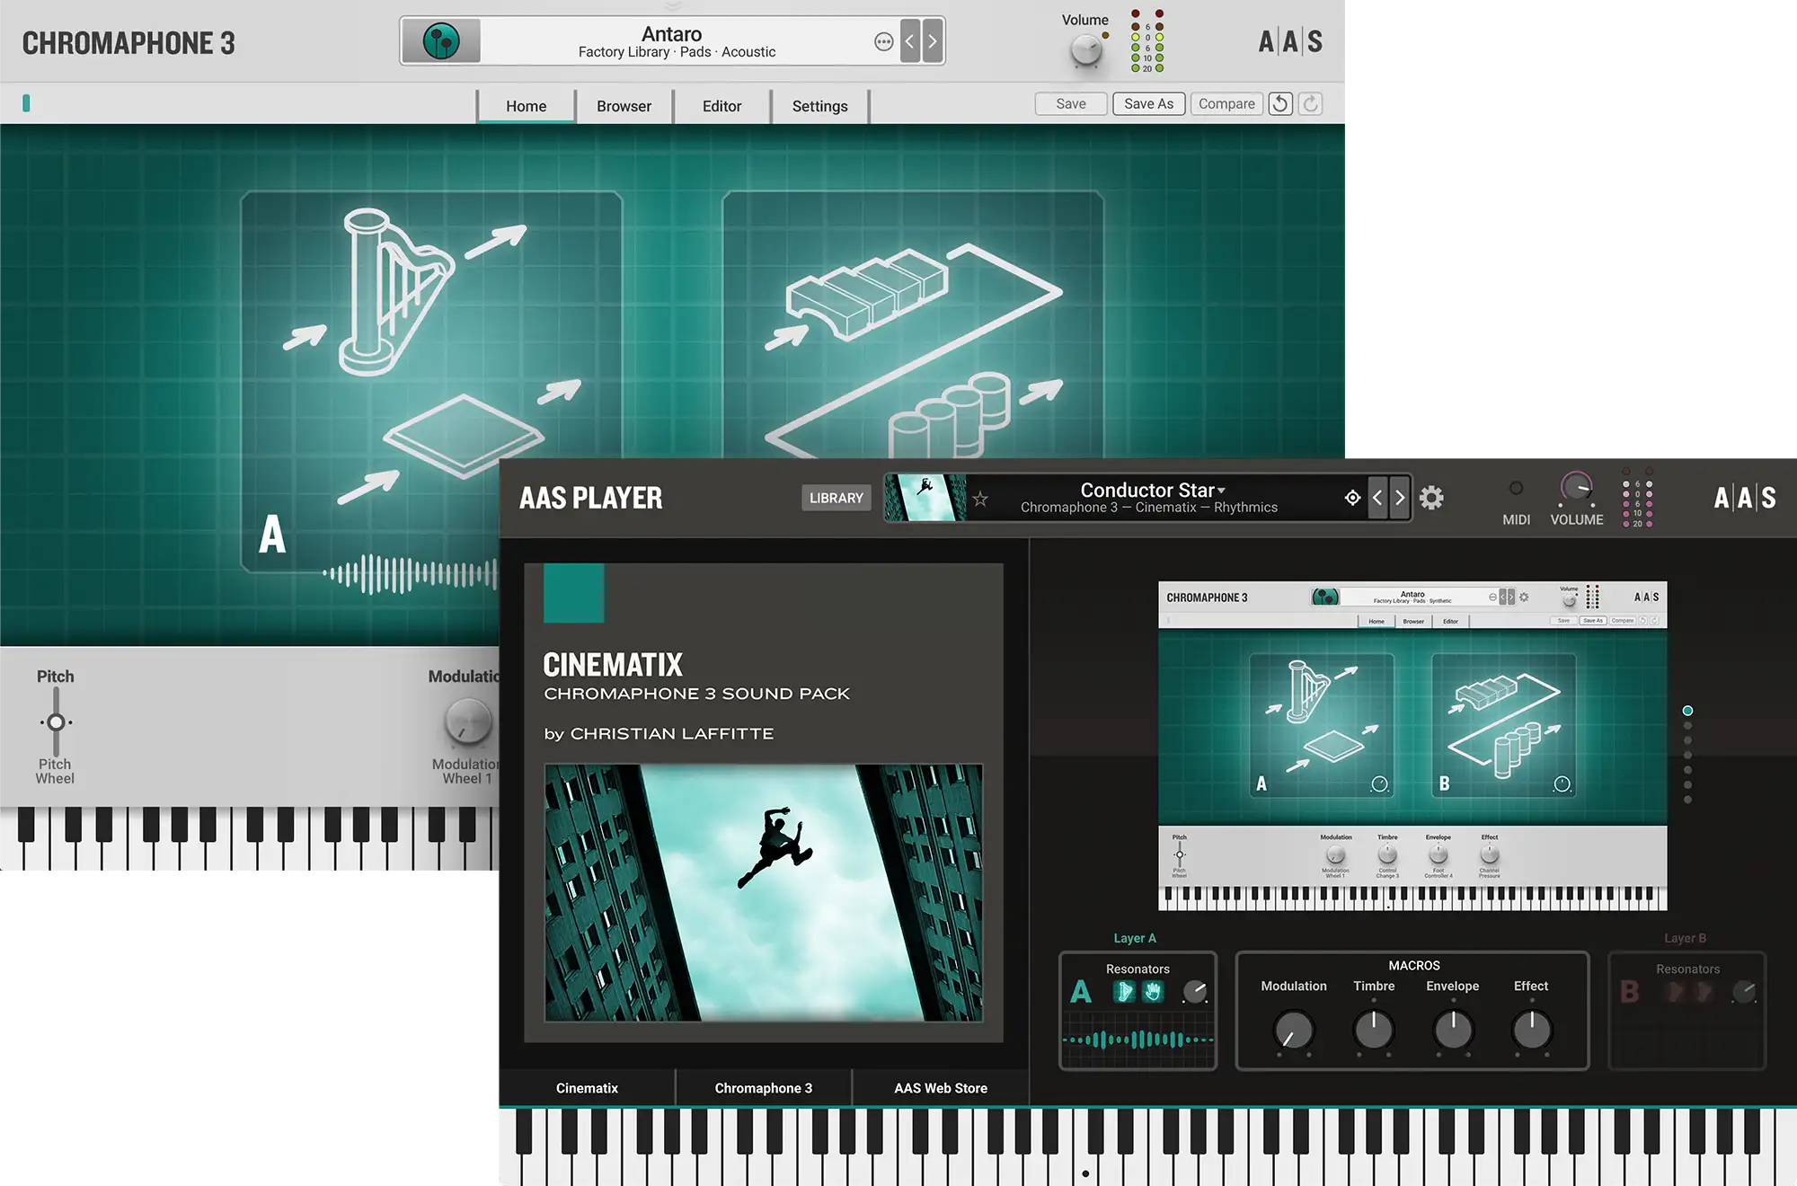Click the AAS logo in AAS Player
Screen dimensions: 1797x1186
point(1745,498)
